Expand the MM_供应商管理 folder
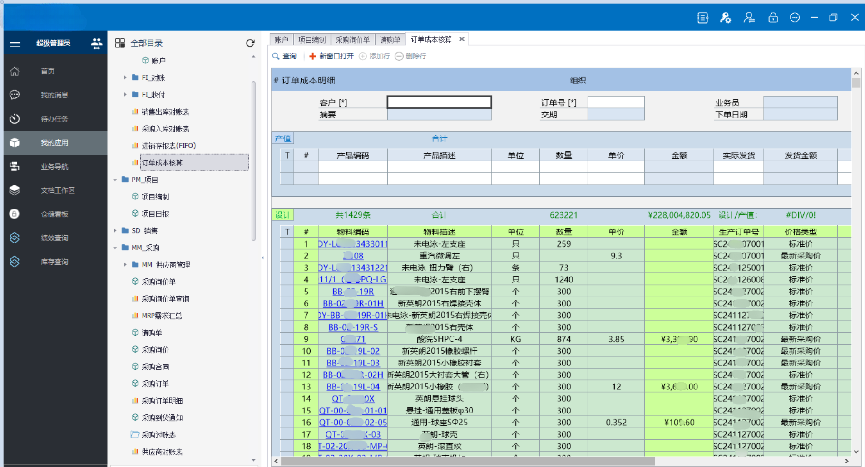865x467 pixels. pos(125,265)
